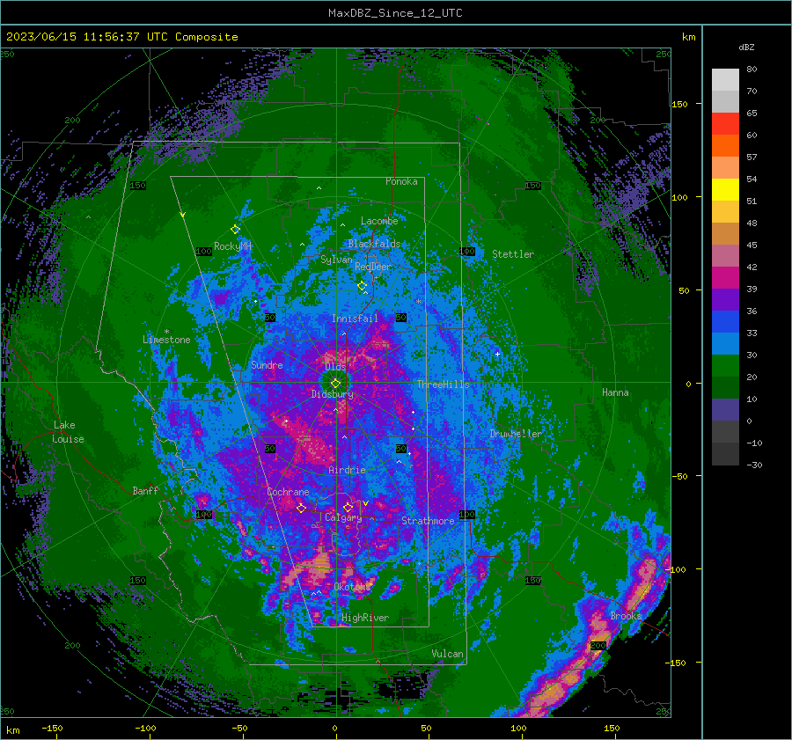Pick the bright yellow 51-54 dBZ swatch

click(725, 190)
